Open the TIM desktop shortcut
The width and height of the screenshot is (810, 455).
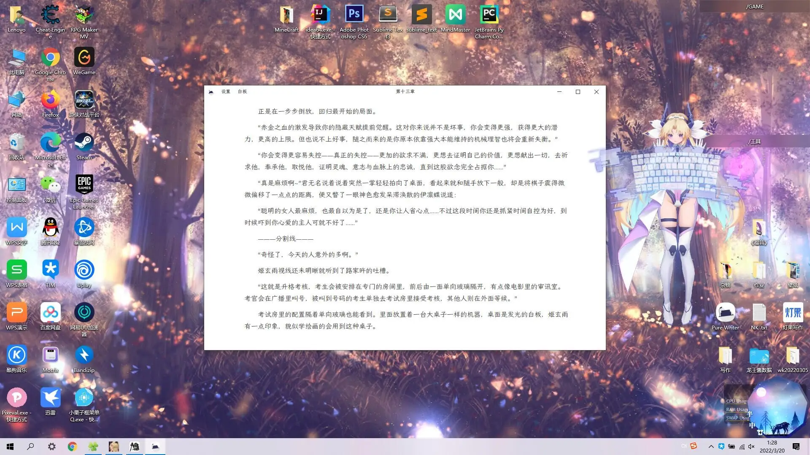[50, 274]
